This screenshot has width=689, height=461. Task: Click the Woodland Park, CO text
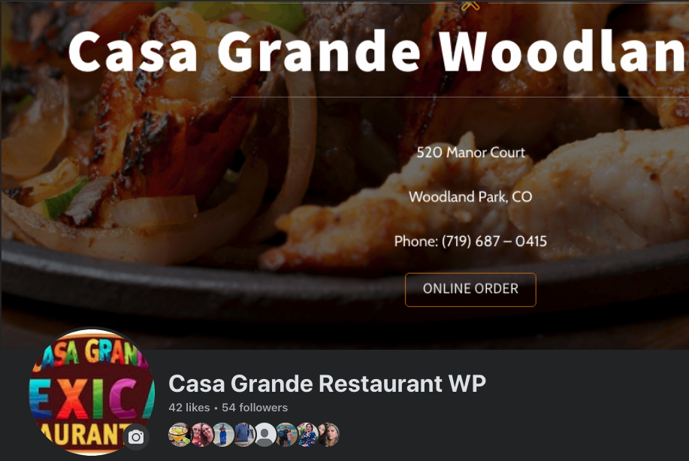(470, 196)
